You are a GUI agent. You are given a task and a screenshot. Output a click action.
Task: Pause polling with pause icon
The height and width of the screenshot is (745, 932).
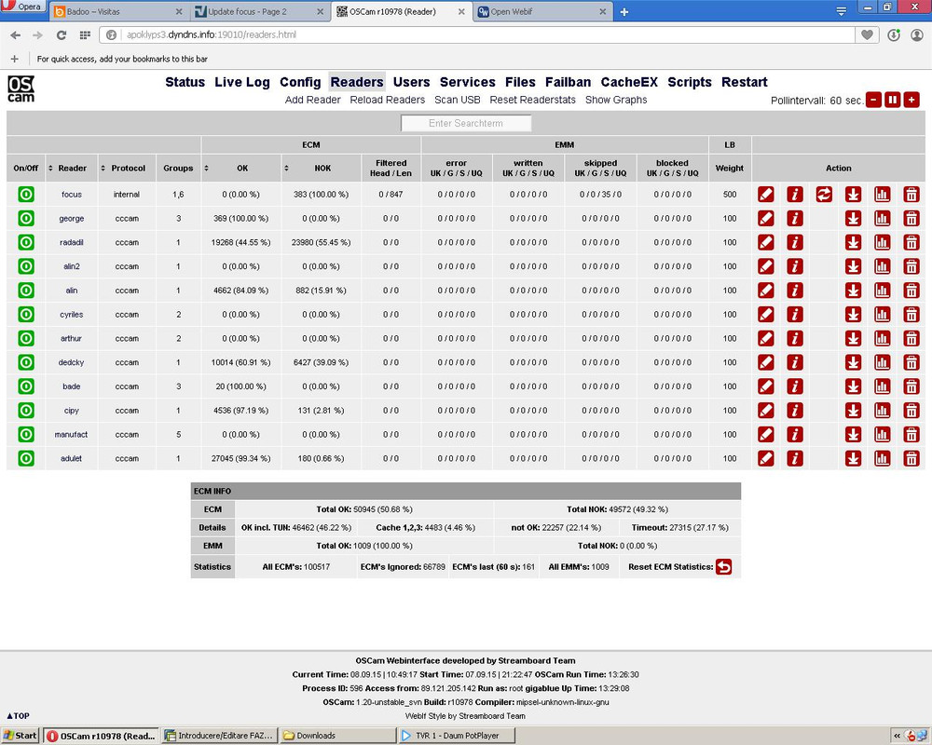(x=892, y=100)
